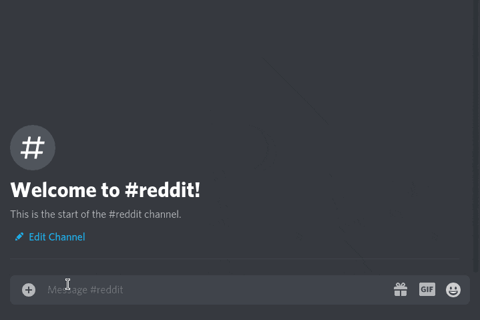Upload a file using the plus button
This screenshot has height=320, width=480.
click(29, 290)
